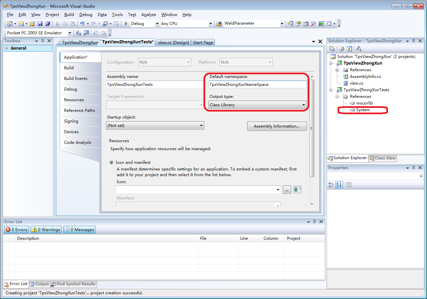Open the Analyze menu
The image size is (427, 299).
[149, 15]
